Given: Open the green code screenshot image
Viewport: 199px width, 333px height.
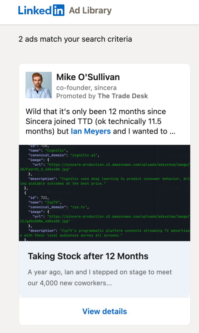Looking at the screenshot, I should (x=104, y=193).
